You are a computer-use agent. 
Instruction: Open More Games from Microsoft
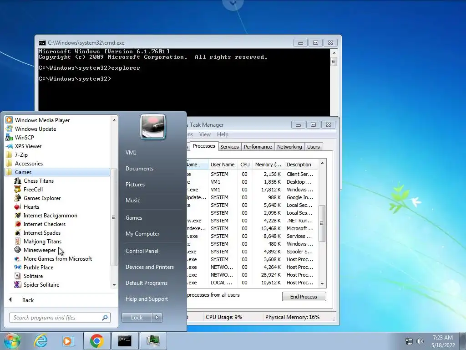pyautogui.click(x=58, y=259)
